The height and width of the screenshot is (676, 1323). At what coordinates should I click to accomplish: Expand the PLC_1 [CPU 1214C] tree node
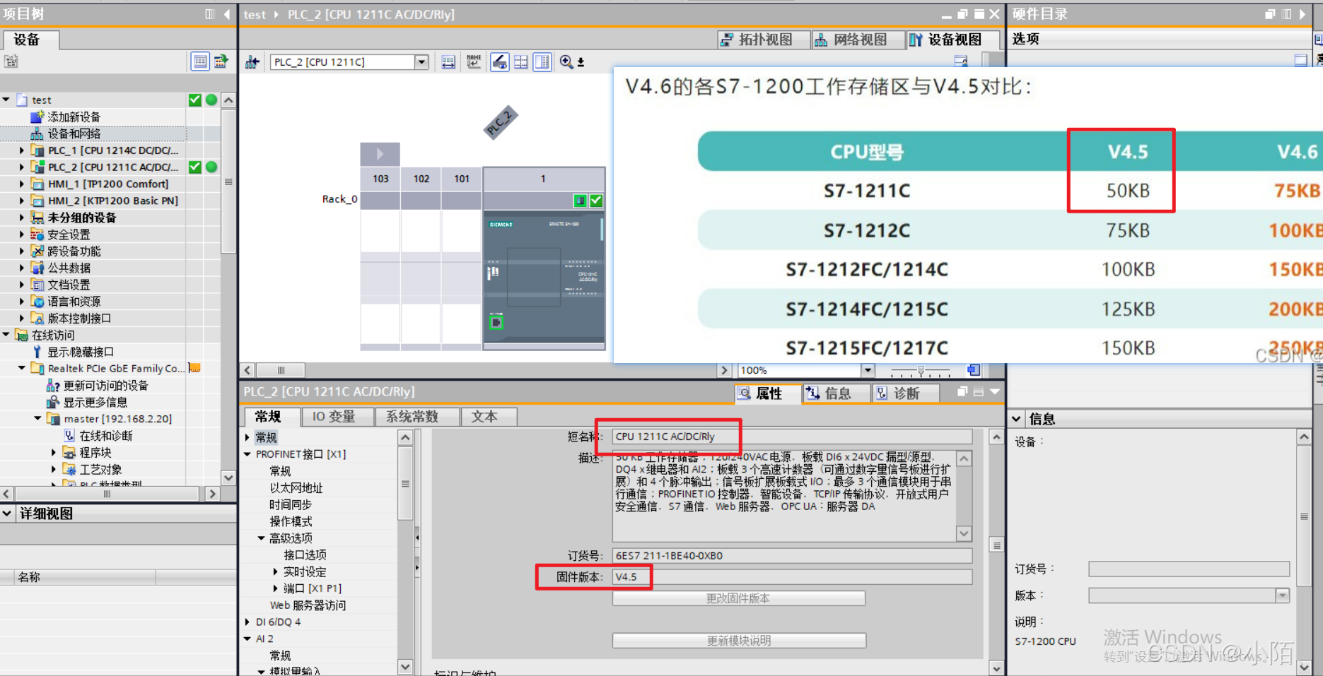(x=21, y=150)
